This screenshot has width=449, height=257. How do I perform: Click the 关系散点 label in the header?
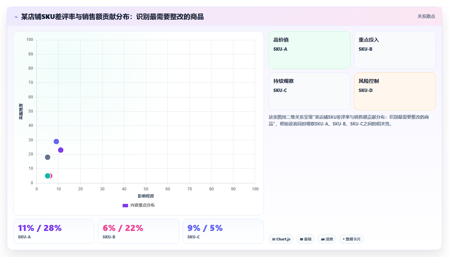(x=426, y=16)
